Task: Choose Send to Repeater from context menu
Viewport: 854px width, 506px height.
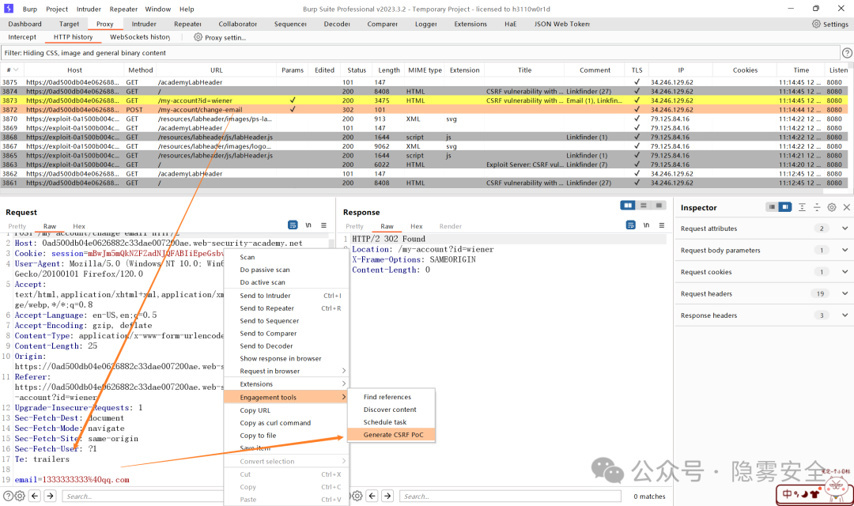Action: [x=286, y=308]
